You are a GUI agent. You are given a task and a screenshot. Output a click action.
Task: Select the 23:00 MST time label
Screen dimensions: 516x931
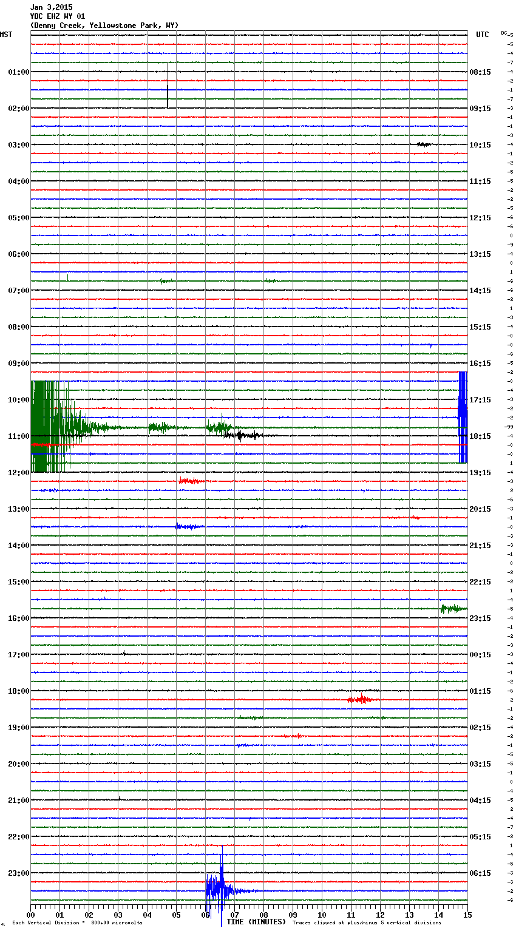click(x=18, y=873)
